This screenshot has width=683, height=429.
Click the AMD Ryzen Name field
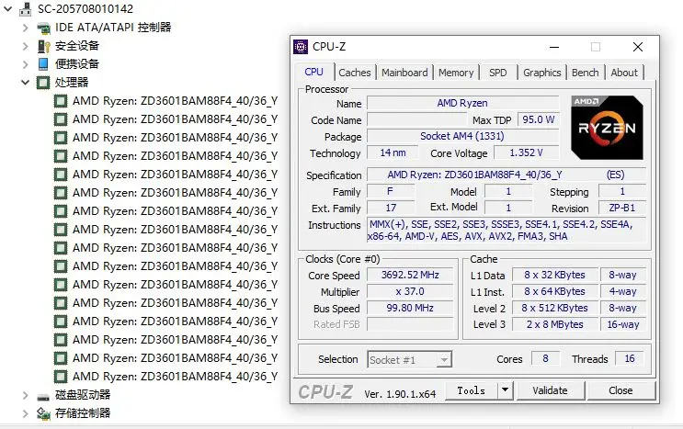point(462,103)
